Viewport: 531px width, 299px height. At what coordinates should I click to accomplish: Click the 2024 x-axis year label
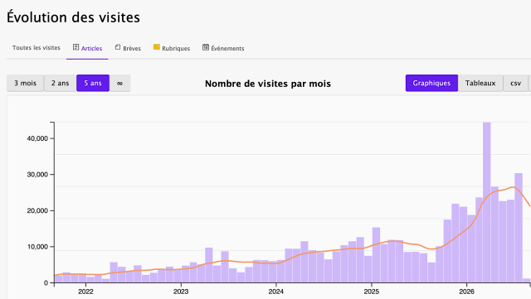[276, 292]
